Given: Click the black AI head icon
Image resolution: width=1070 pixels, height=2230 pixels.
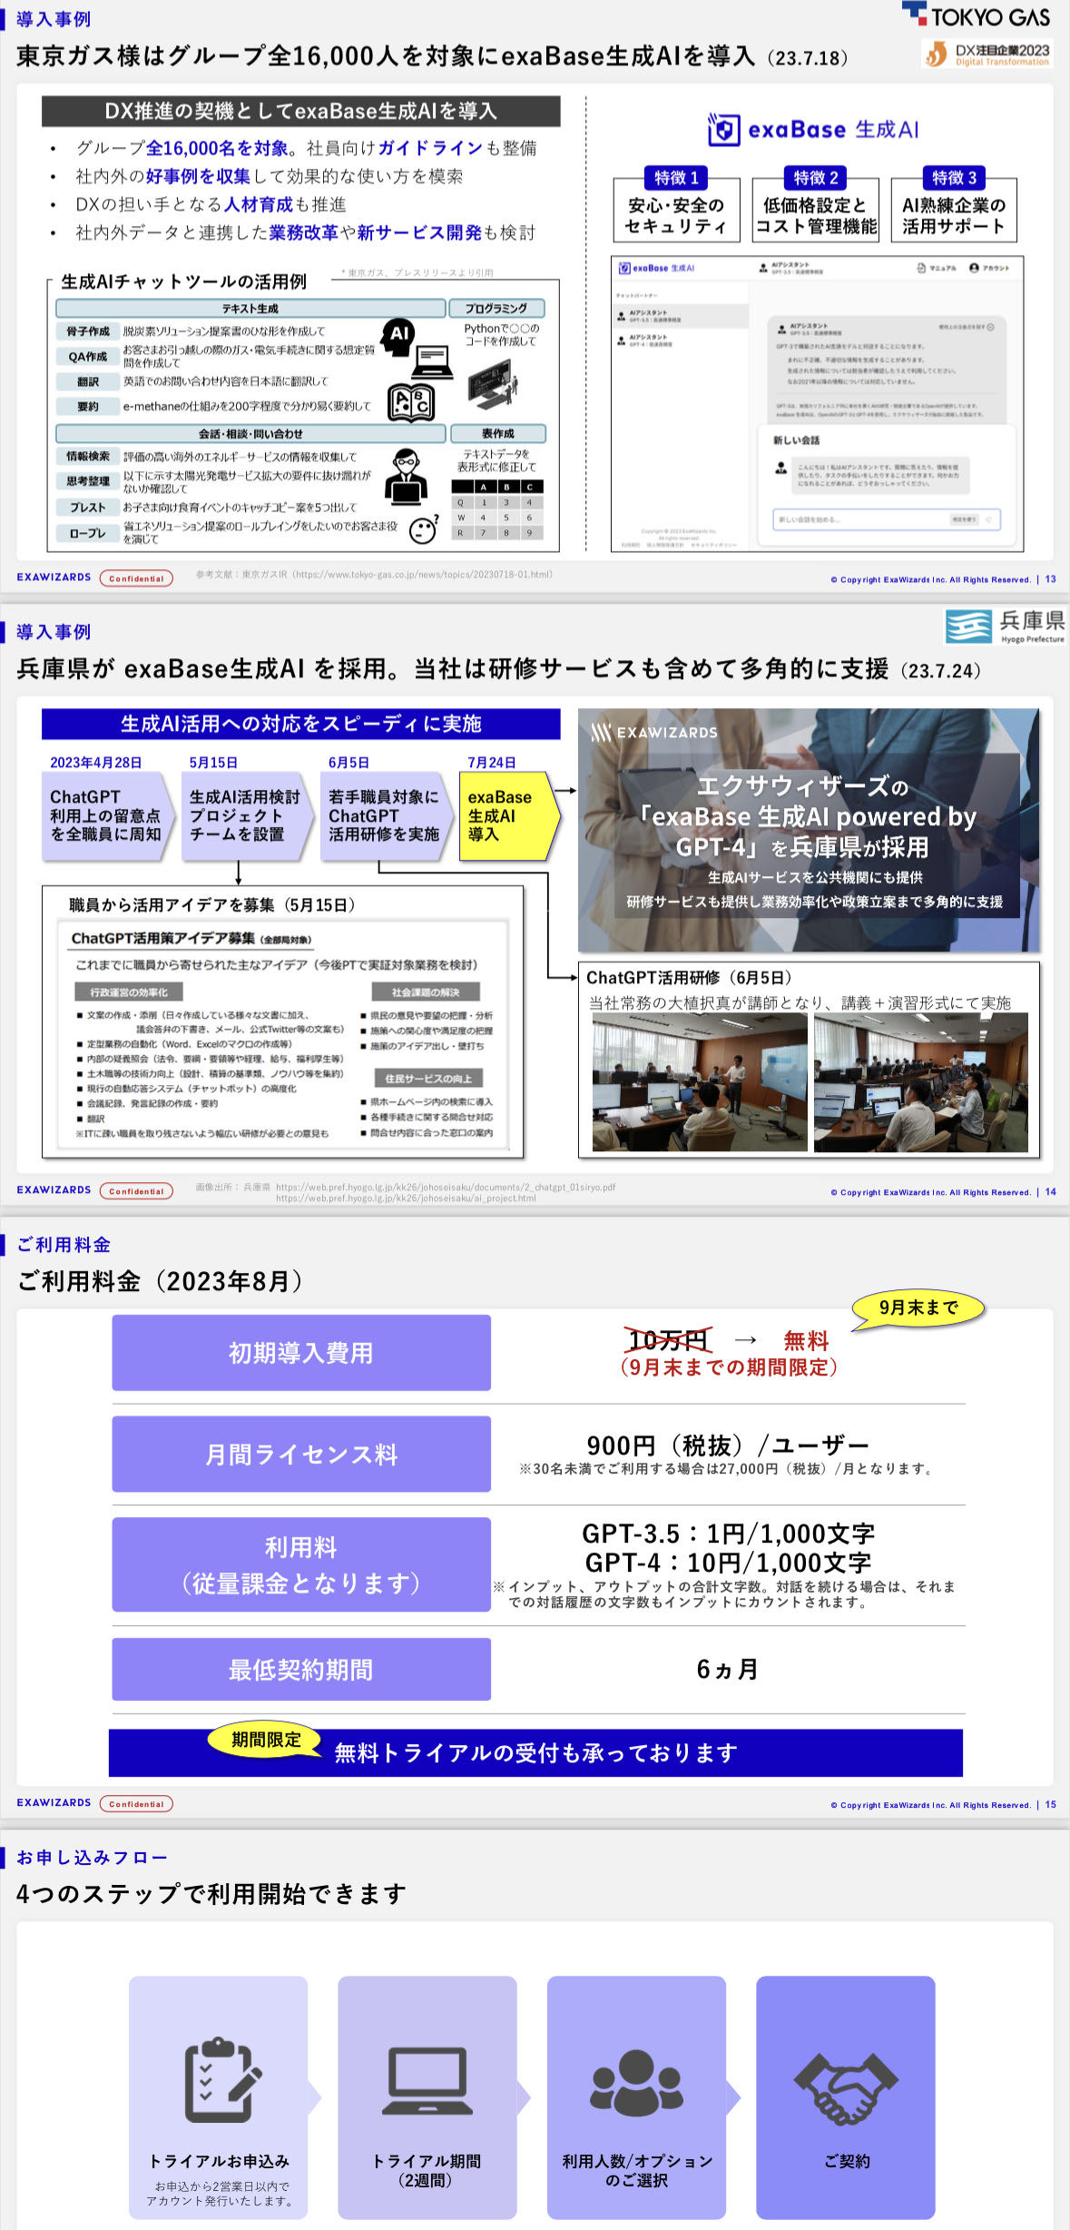Looking at the screenshot, I should [398, 335].
